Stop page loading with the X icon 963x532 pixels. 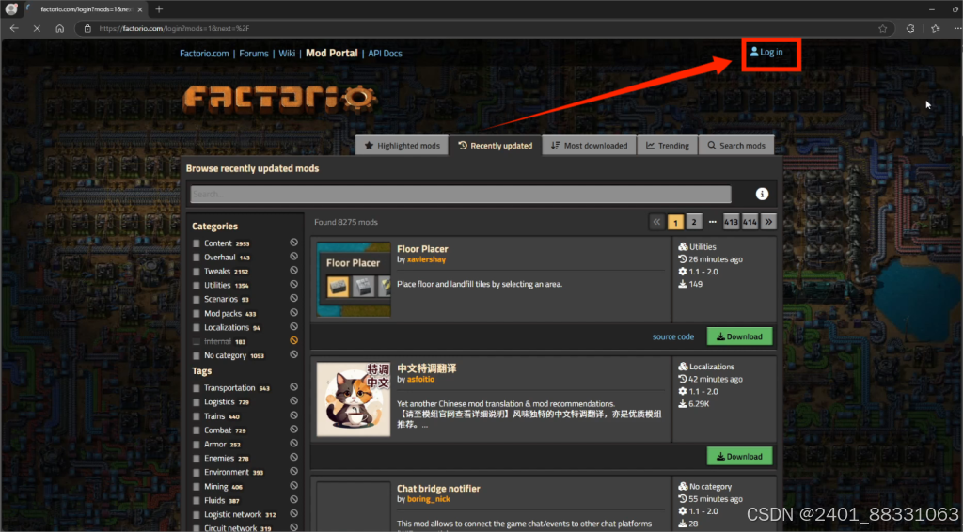37,28
